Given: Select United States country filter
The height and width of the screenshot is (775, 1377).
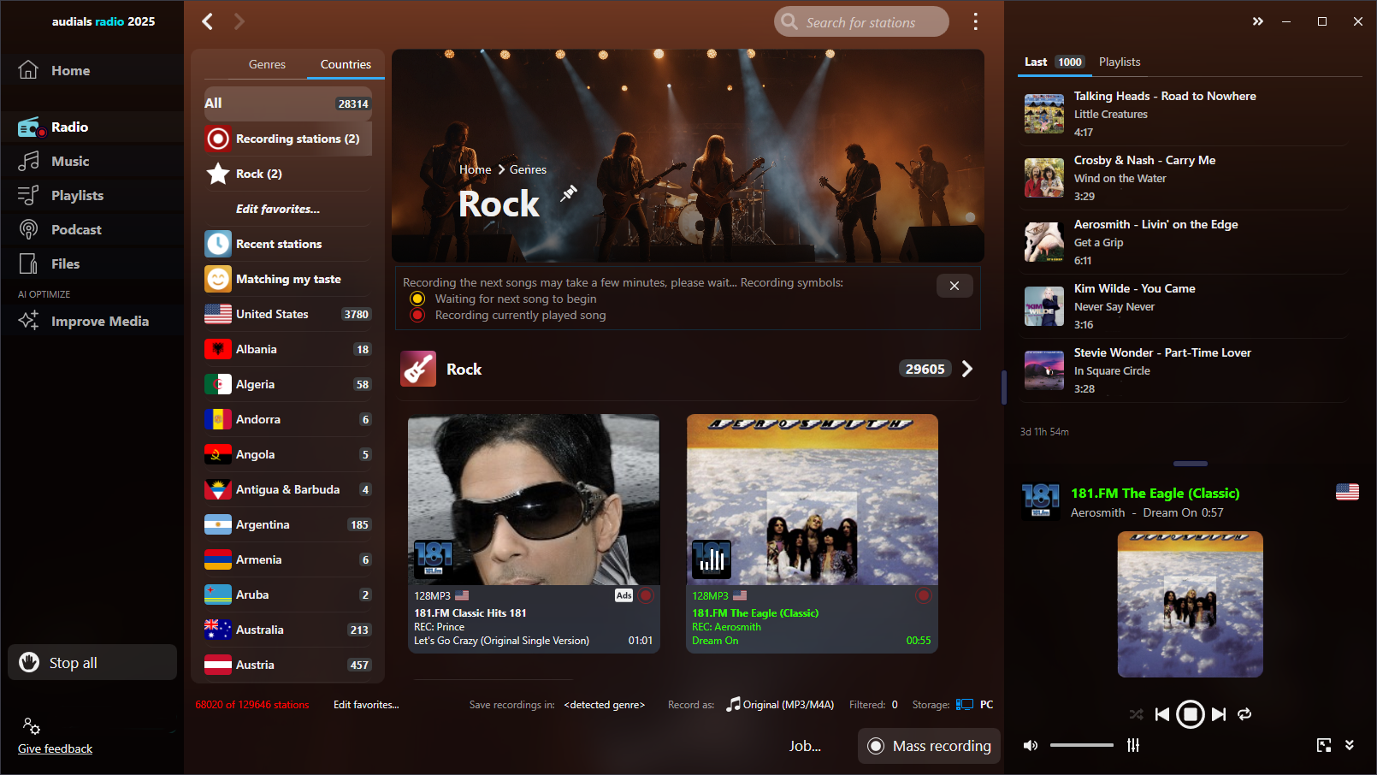Looking at the screenshot, I should coord(288,314).
